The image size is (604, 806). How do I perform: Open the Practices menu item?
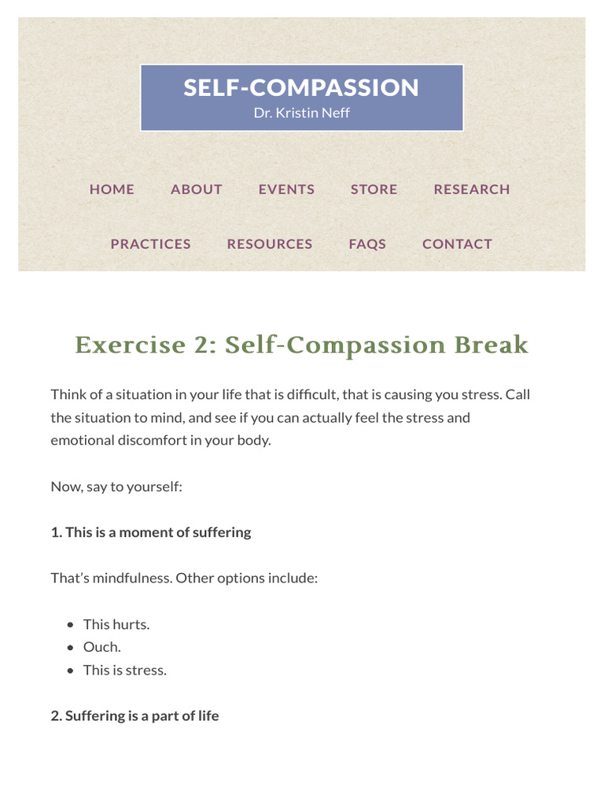tap(151, 244)
